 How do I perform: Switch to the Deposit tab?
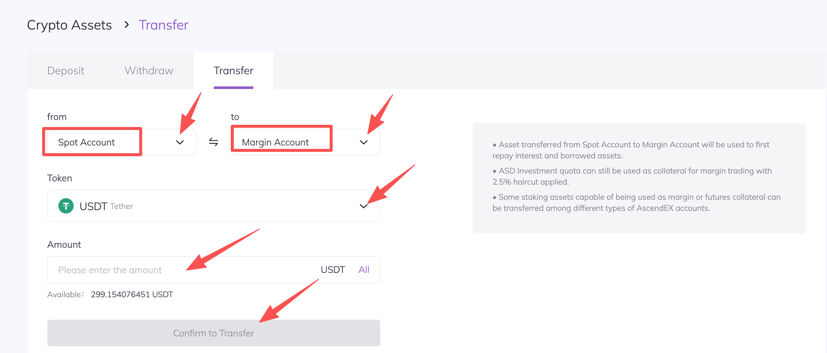point(66,71)
